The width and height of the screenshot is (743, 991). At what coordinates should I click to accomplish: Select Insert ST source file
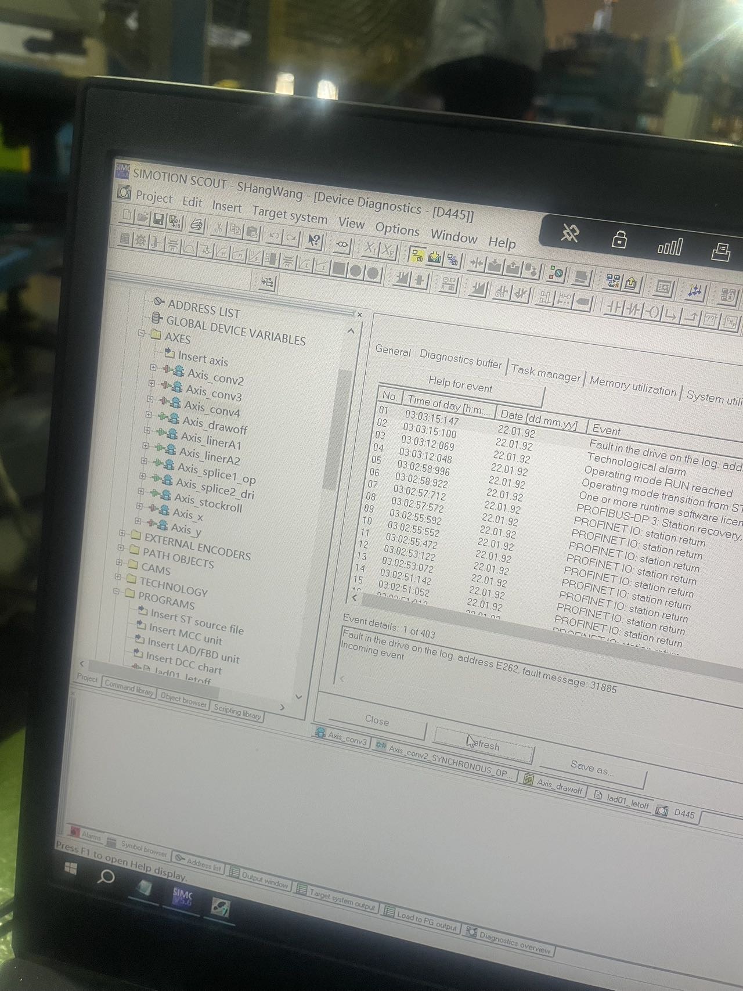click(x=197, y=621)
